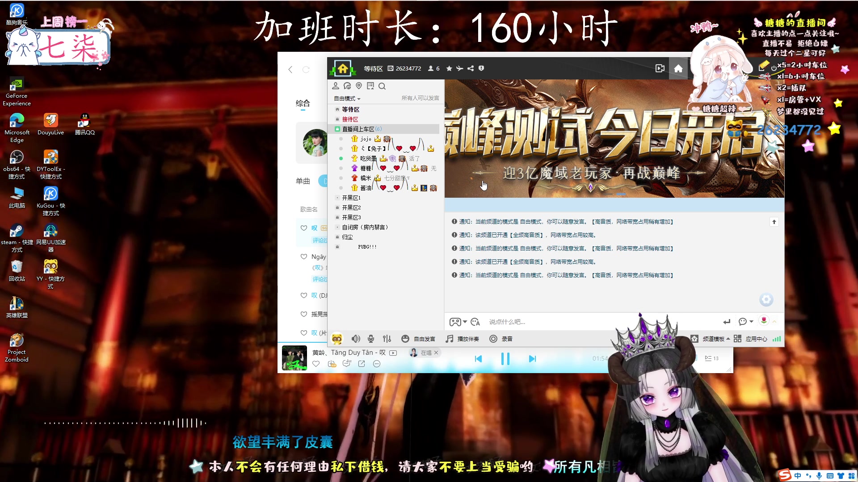858x482 pixels.
Task: Open 自由模式 mode dropdown
Action: tap(347, 98)
